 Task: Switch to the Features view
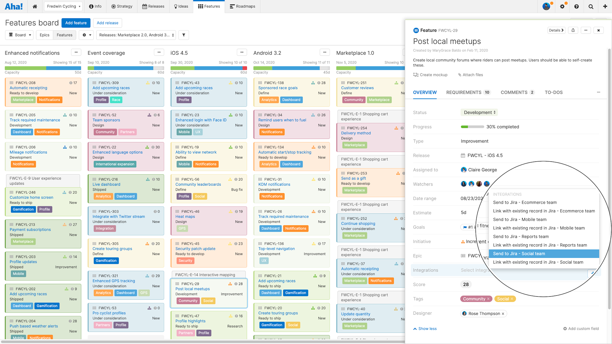coord(64,35)
